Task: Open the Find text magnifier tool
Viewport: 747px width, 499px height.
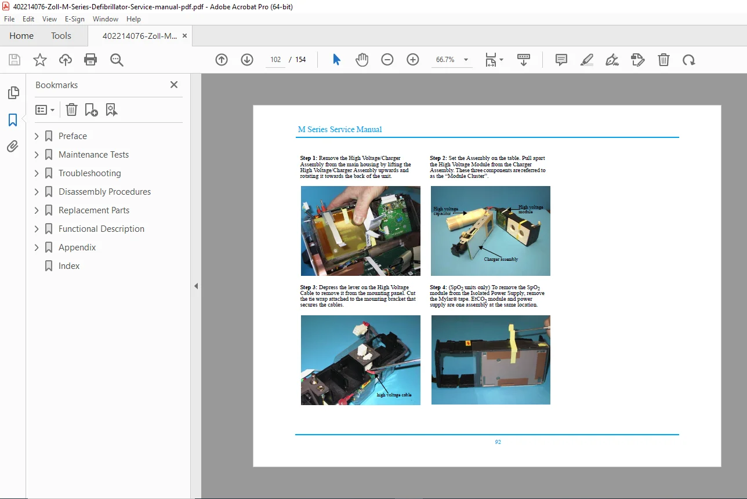Action: pos(117,60)
